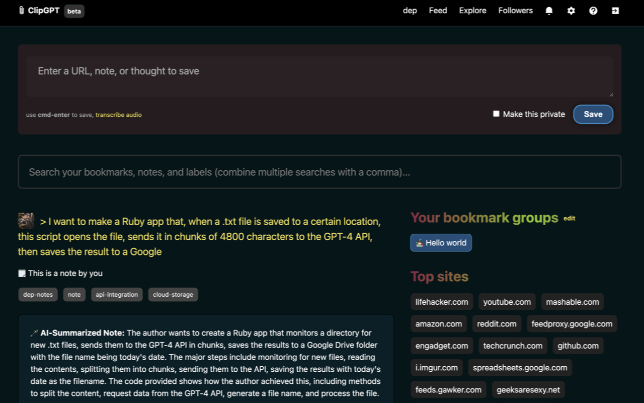
Task: Click the ClipGPT home title
Action: [x=44, y=11]
